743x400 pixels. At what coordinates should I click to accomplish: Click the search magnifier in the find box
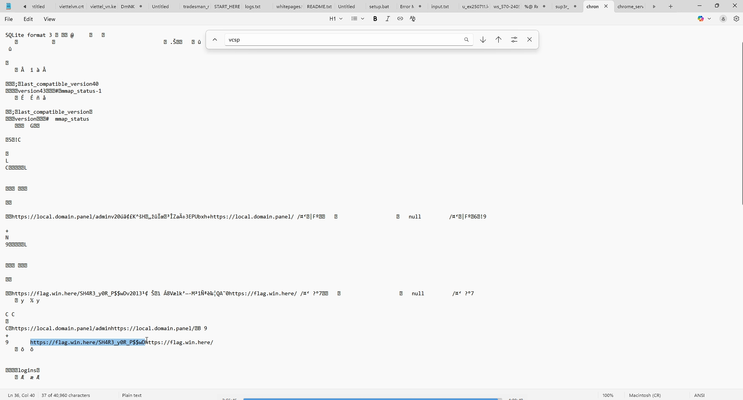(467, 40)
